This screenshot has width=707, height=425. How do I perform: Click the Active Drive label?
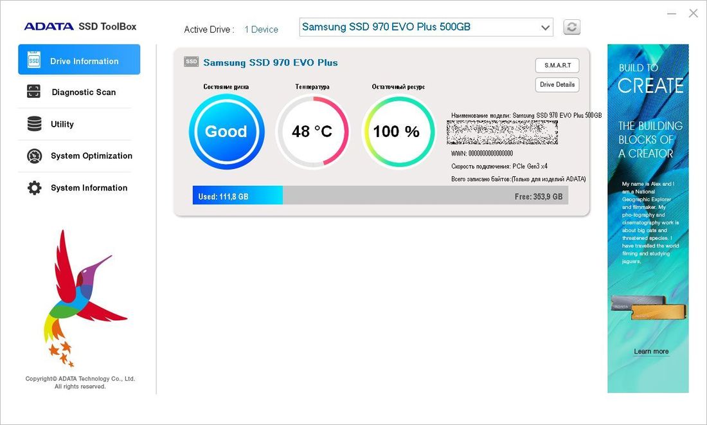tap(210, 30)
